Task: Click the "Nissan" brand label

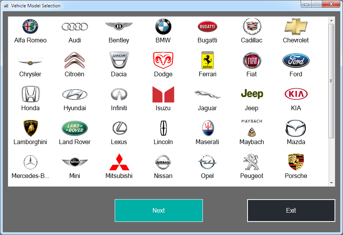Action: (x=163, y=176)
